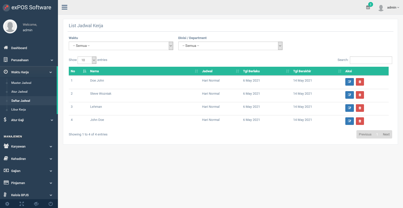Expand the Pinjaman sidebar menu
403x208 pixels.
tap(28, 183)
